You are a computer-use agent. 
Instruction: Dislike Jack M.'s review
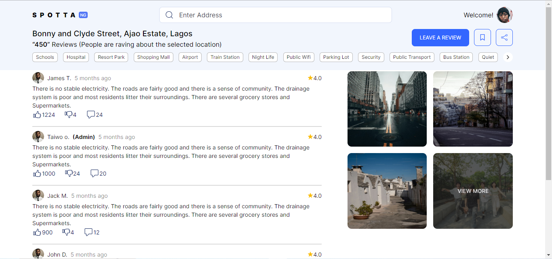[x=66, y=232]
